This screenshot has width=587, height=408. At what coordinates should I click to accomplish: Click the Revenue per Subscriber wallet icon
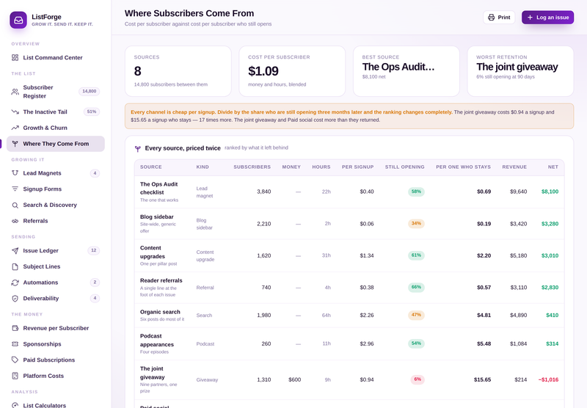15,328
